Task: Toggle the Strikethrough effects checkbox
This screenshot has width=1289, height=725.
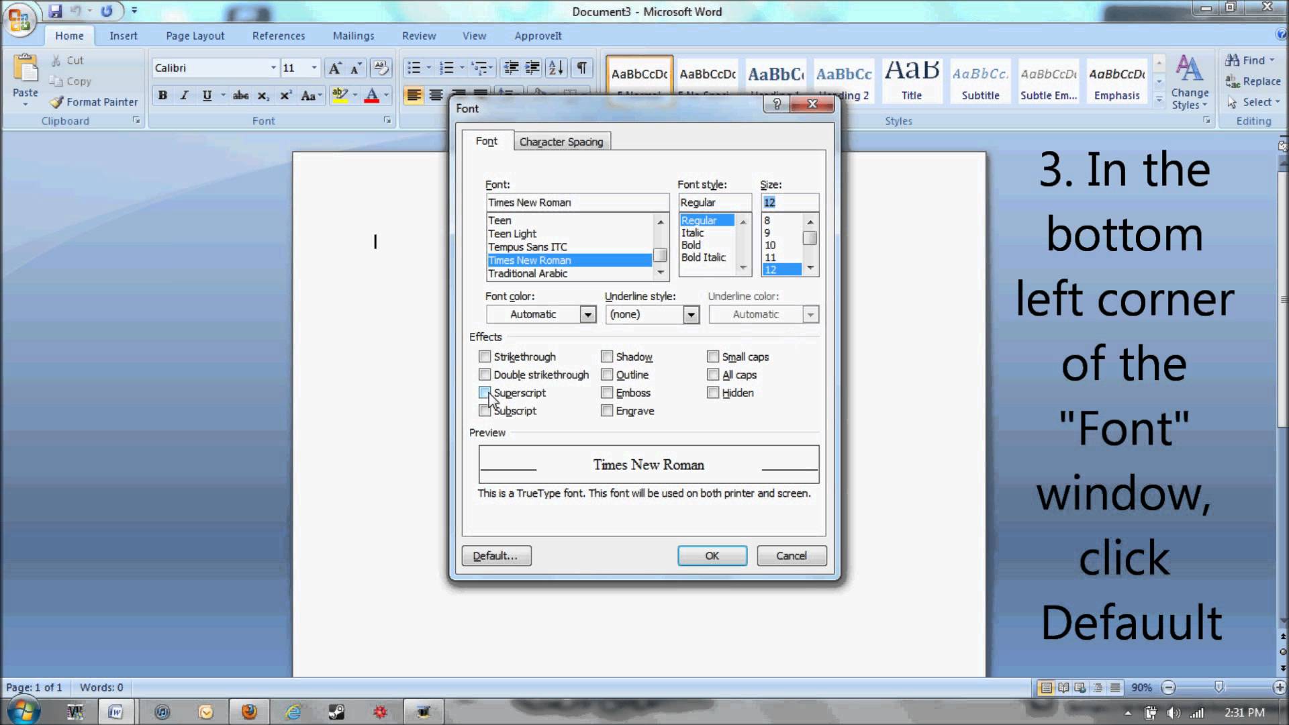Action: pos(483,356)
